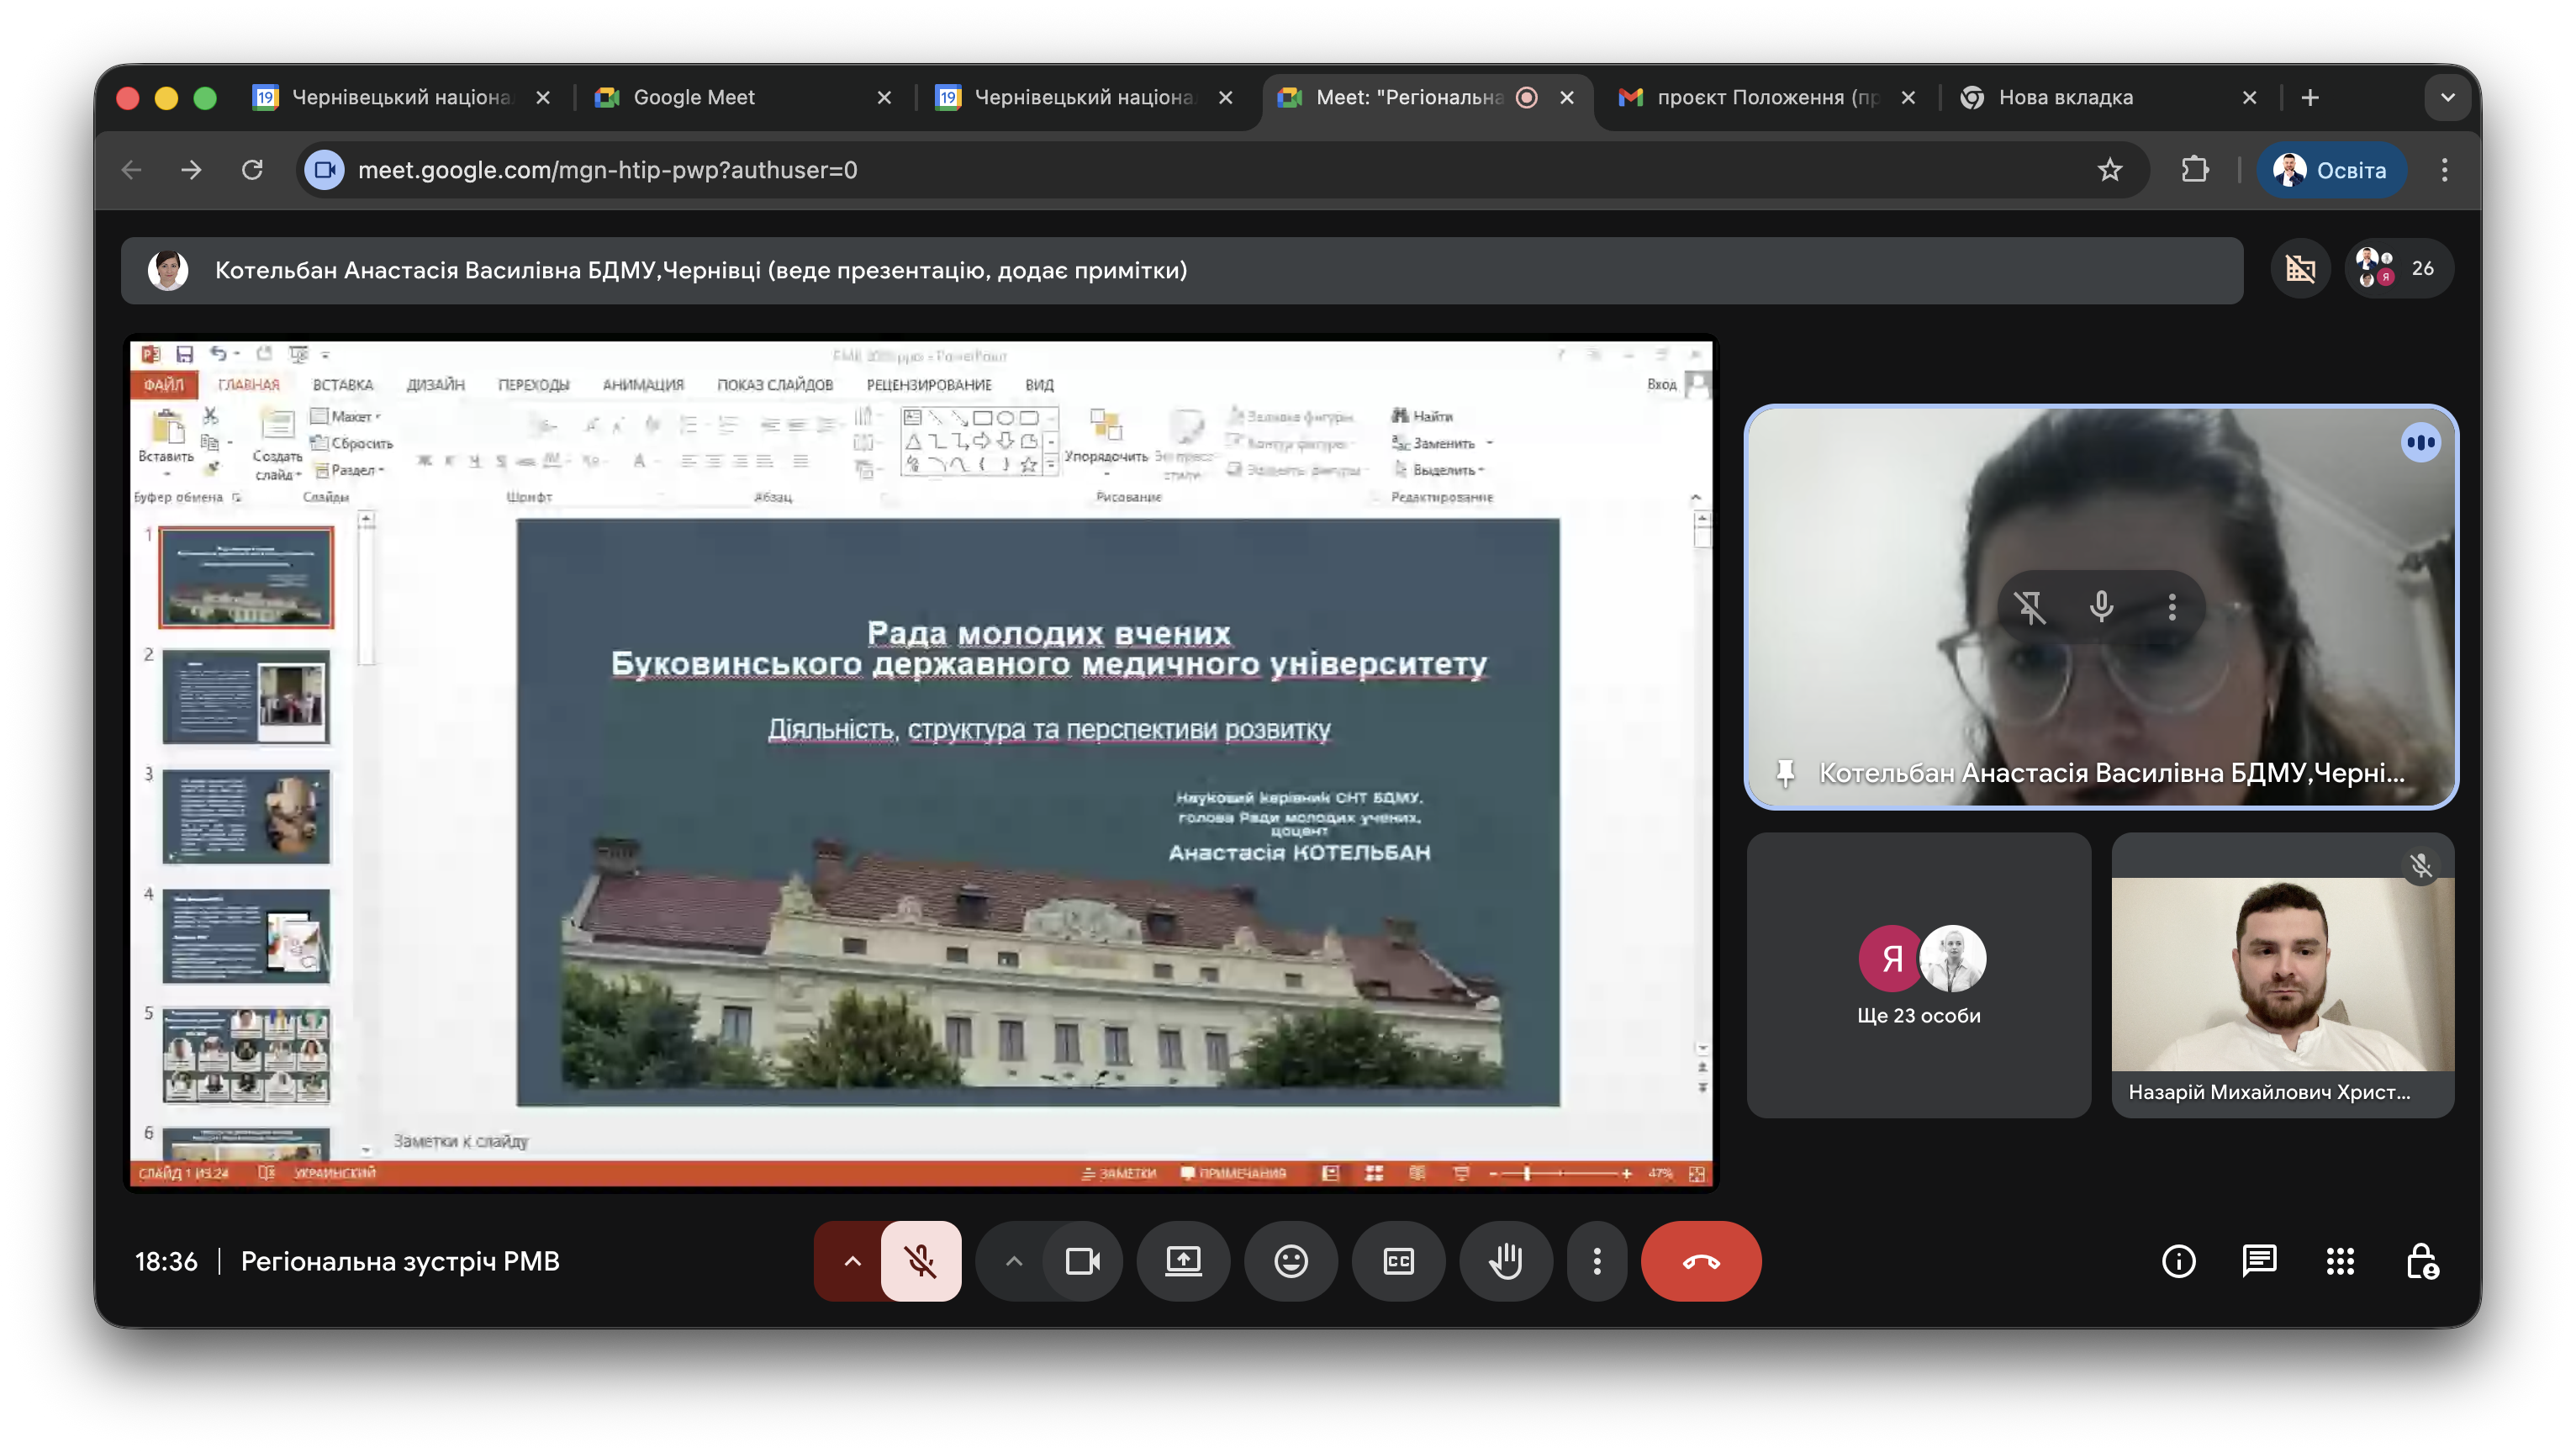Open Chrome's tab search arrow
The height and width of the screenshot is (1453, 2576).
click(2448, 97)
